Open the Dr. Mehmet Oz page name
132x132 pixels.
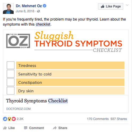click(x=29, y=6)
